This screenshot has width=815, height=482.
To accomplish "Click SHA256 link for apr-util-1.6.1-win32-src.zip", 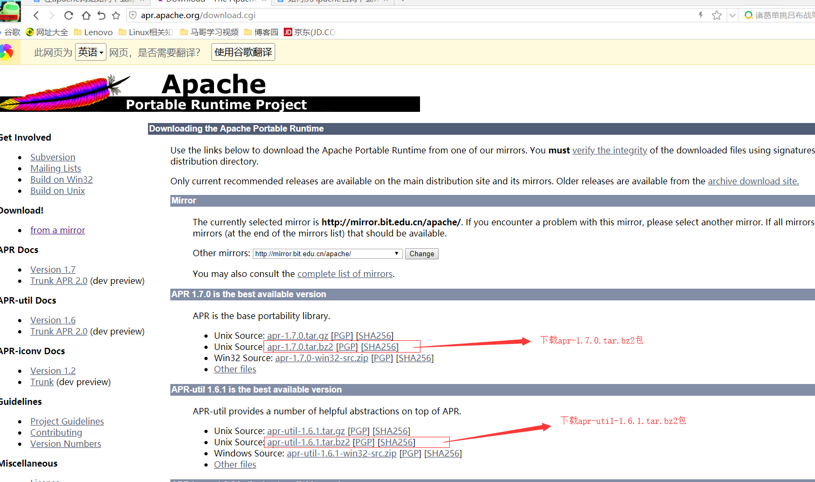I will point(443,453).
